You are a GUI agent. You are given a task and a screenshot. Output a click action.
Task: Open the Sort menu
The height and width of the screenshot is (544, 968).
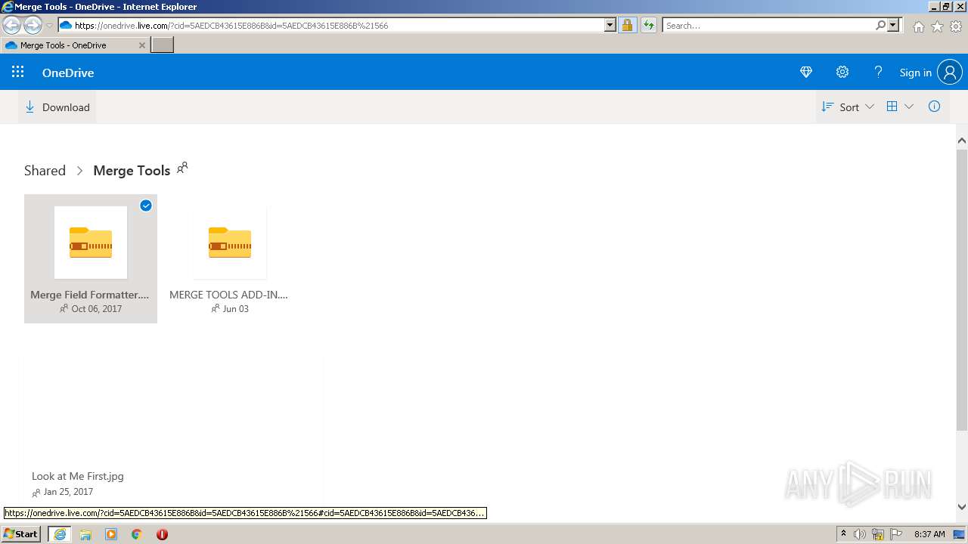point(848,107)
